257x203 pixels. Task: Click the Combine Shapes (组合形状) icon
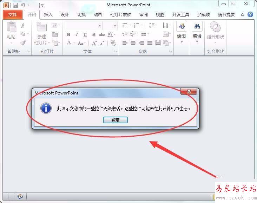215,27
